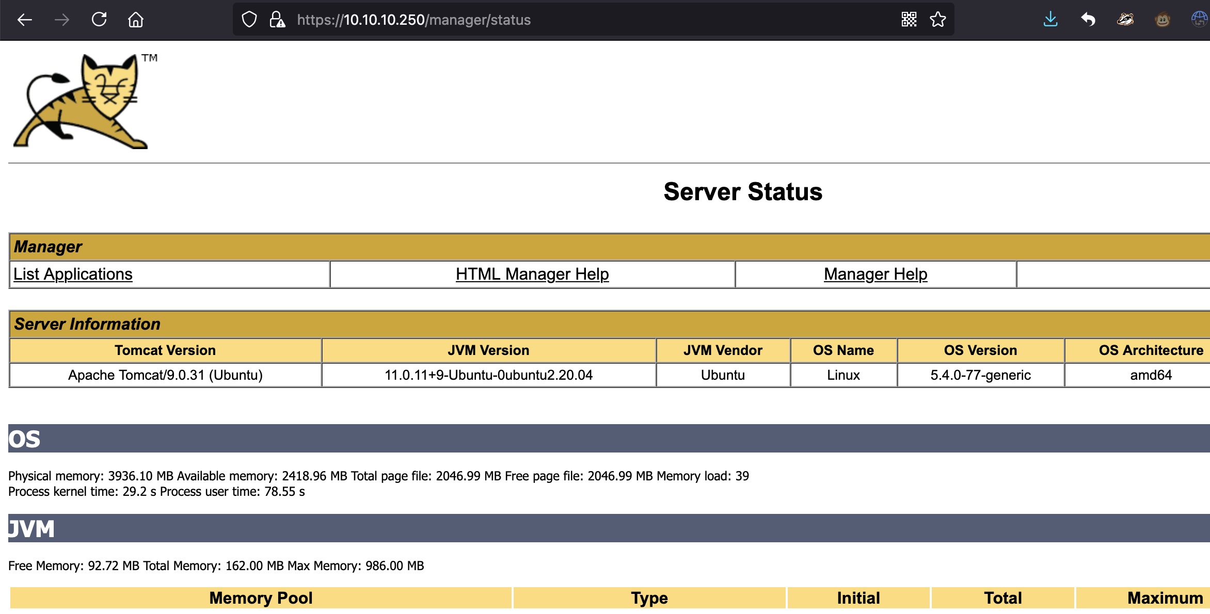Open the QR code generator icon
1210x614 pixels.
tap(909, 20)
